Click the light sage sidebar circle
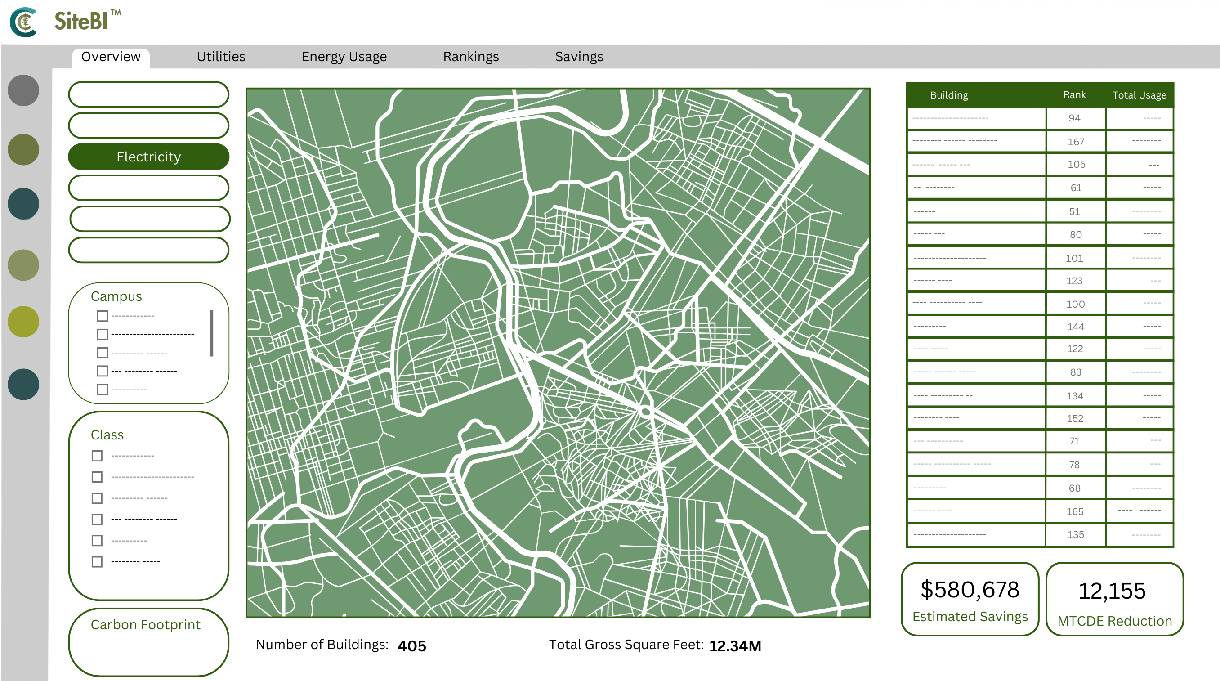This screenshot has height=681, width=1220. [x=23, y=265]
